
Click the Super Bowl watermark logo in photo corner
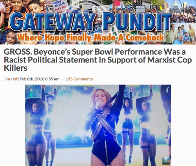pyautogui.click(x=166, y=161)
